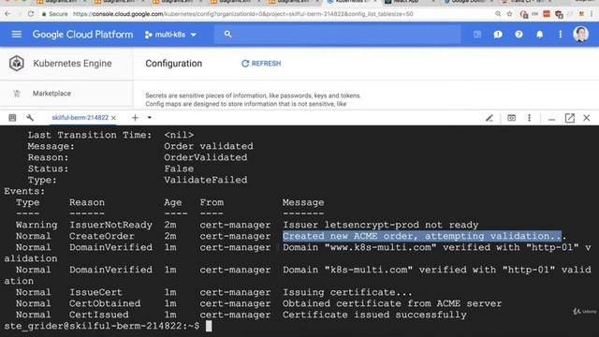Screen dimensions: 599x337
Task: Add a new Cloud Shell session with plus
Action: pyautogui.click(x=135, y=118)
